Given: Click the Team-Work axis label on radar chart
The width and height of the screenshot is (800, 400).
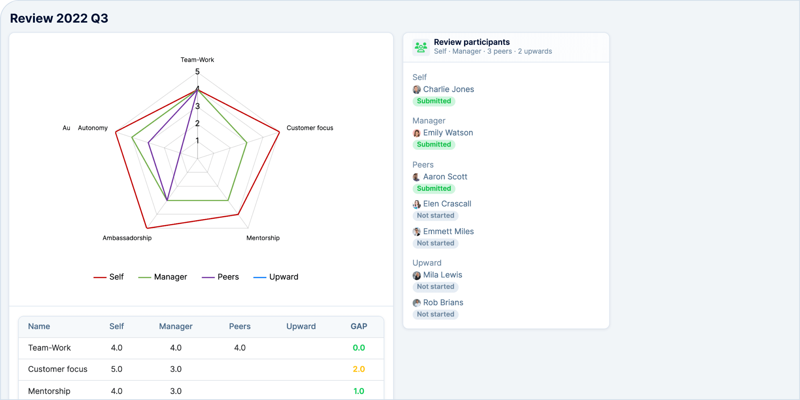Looking at the screenshot, I should coord(197,60).
